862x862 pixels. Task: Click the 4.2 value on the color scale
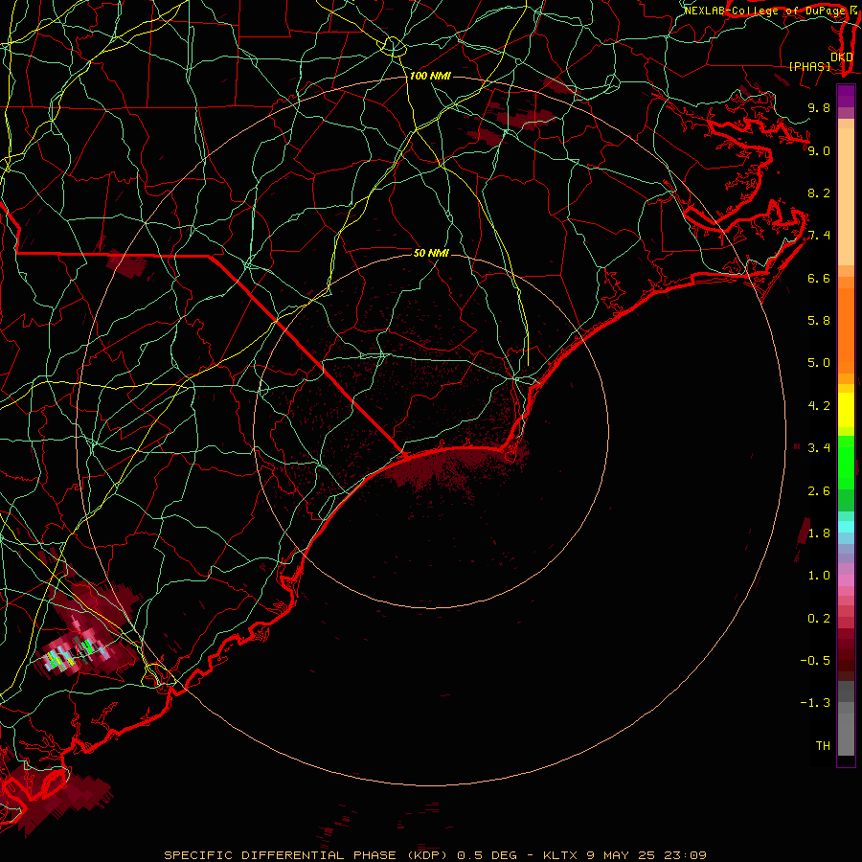[819, 406]
